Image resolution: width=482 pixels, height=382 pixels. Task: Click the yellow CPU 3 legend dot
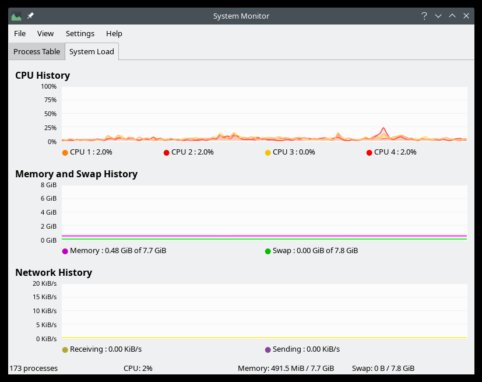(268, 153)
